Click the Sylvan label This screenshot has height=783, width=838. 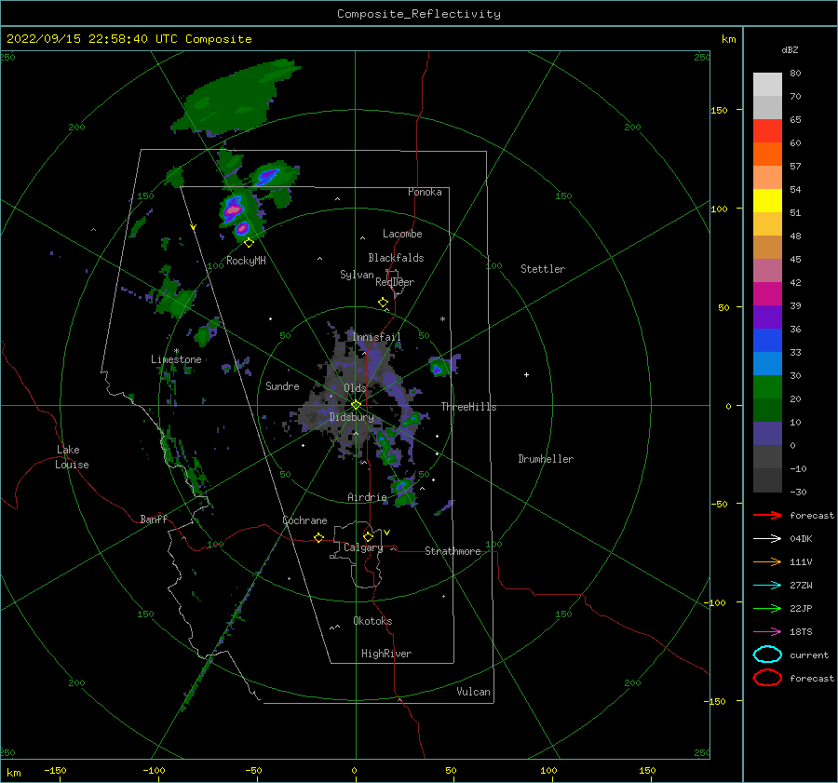click(357, 275)
